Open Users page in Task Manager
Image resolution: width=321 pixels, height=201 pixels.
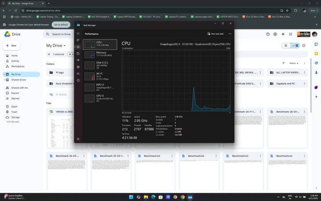(x=78, y=67)
